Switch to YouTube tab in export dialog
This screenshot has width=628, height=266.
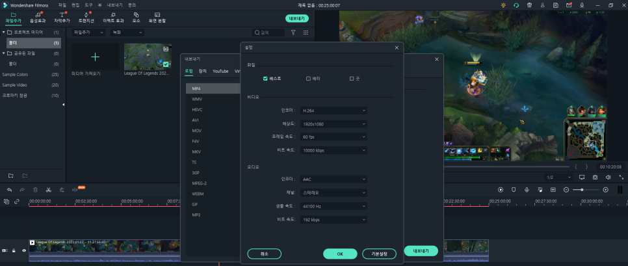[220, 72]
